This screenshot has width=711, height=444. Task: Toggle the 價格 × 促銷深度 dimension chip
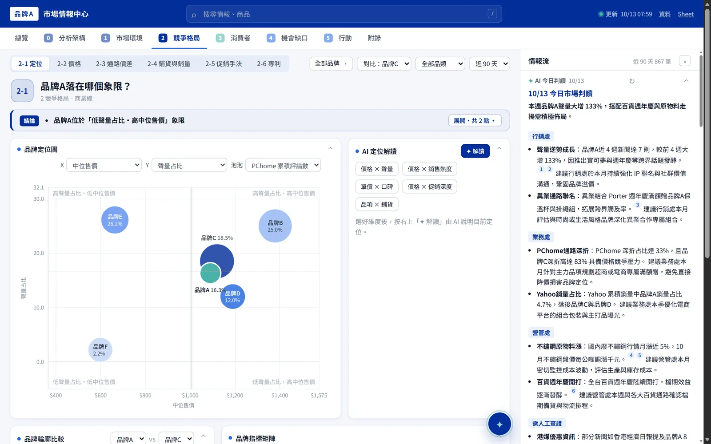click(430, 187)
